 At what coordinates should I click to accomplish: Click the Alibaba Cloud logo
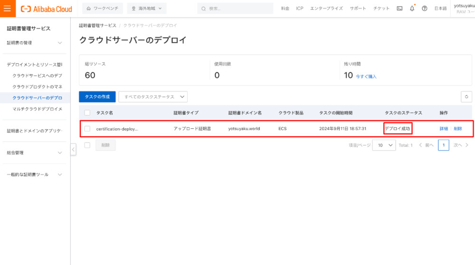47,9
